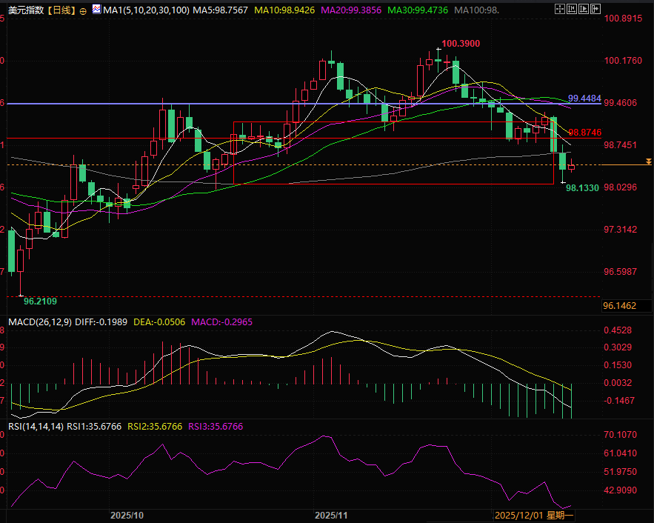Open RSI(14,14,14) indicator settings
This screenshot has height=523, width=654.
pyautogui.click(x=35, y=426)
